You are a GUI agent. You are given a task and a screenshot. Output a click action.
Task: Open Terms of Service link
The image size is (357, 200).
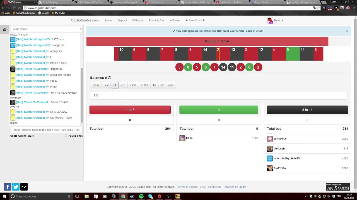point(187,187)
